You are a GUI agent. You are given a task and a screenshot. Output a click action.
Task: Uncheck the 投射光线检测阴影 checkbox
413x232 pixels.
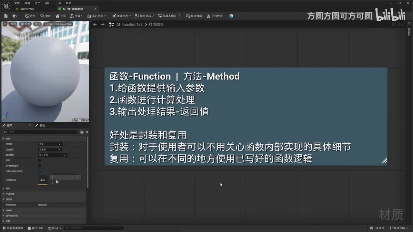pos(40,171)
